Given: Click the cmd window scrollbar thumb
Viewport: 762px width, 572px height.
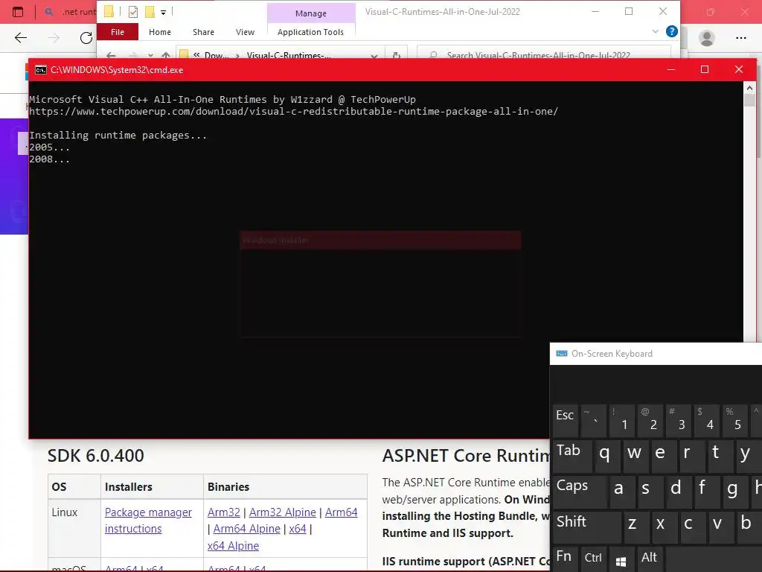Looking at the screenshot, I should click(x=749, y=101).
